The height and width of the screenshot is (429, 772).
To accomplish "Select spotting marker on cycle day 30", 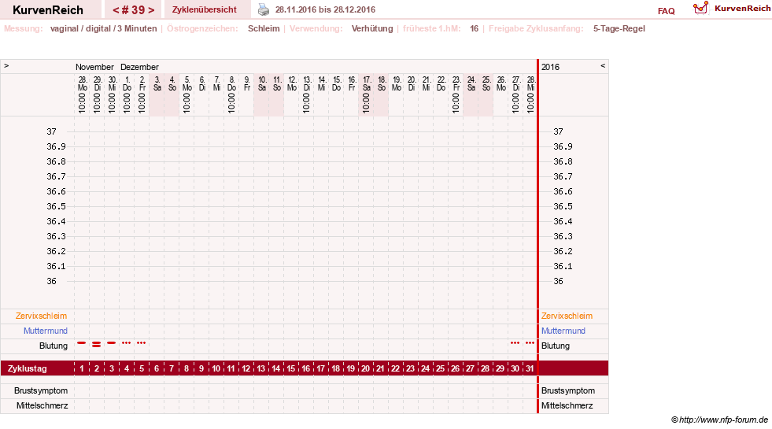I will [x=515, y=342].
